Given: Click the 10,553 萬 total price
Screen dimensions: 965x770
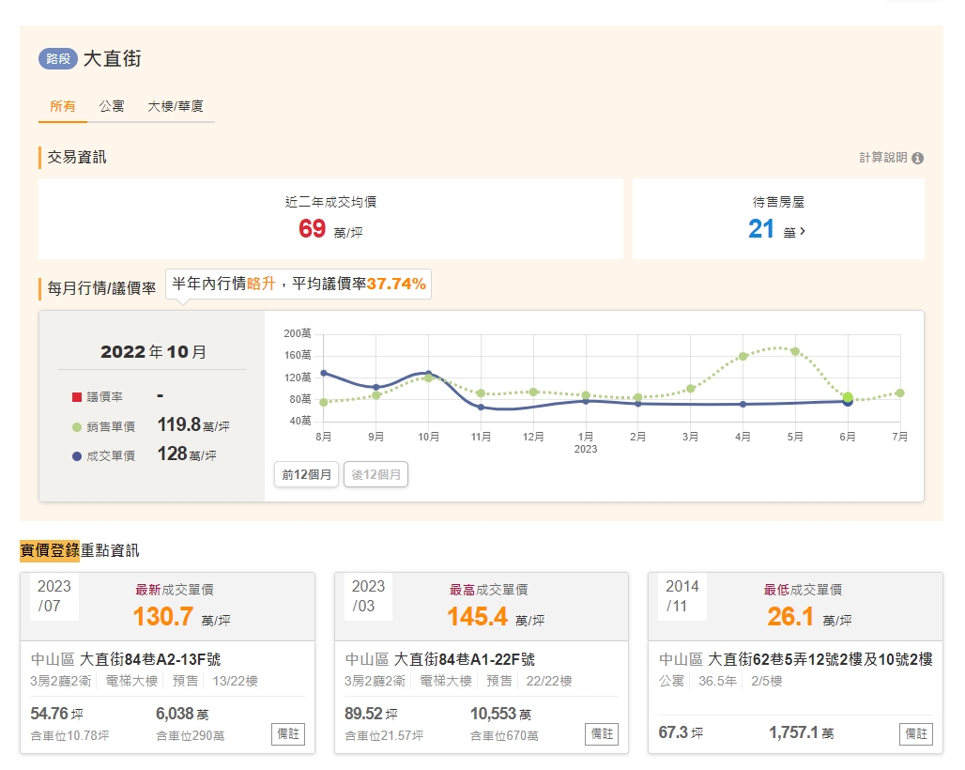Looking at the screenshot, I should [x=500, y=714].
